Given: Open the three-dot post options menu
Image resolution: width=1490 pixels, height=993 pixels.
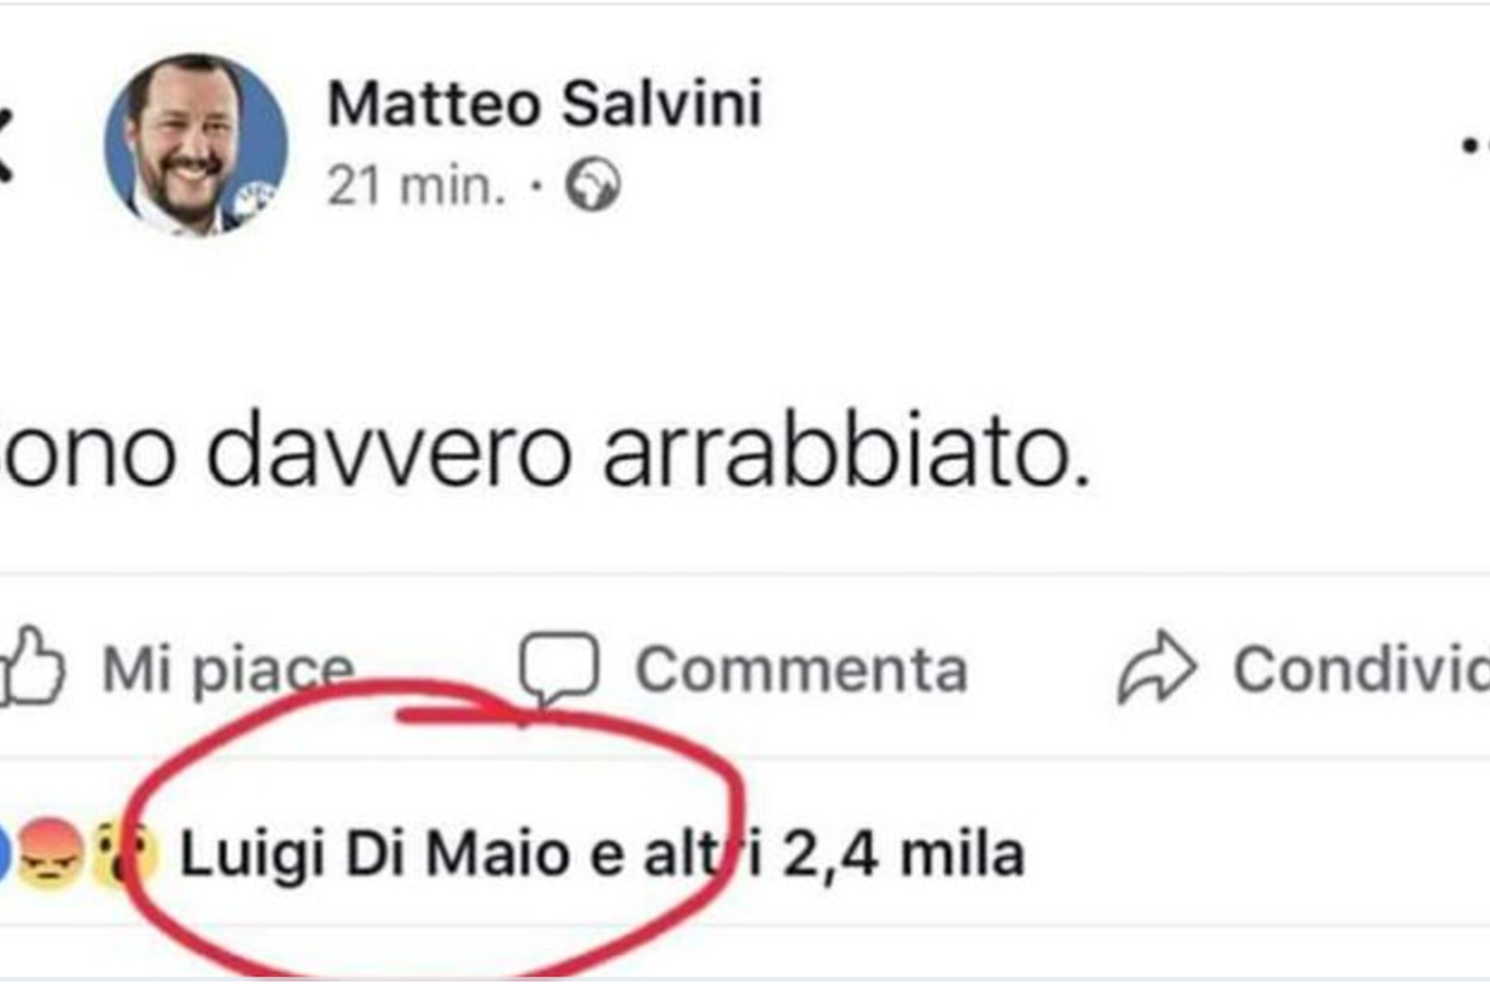Looking at the screenshot, I should (x=1476, y=147).
